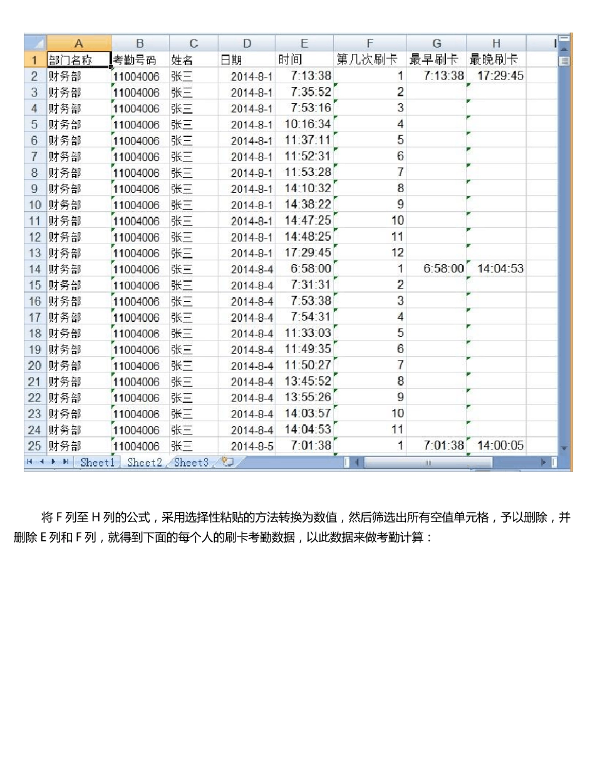Screen dimensions: 595x770
Task: Click the 第几次刷卡 header cell
Action: coord(370,60)
